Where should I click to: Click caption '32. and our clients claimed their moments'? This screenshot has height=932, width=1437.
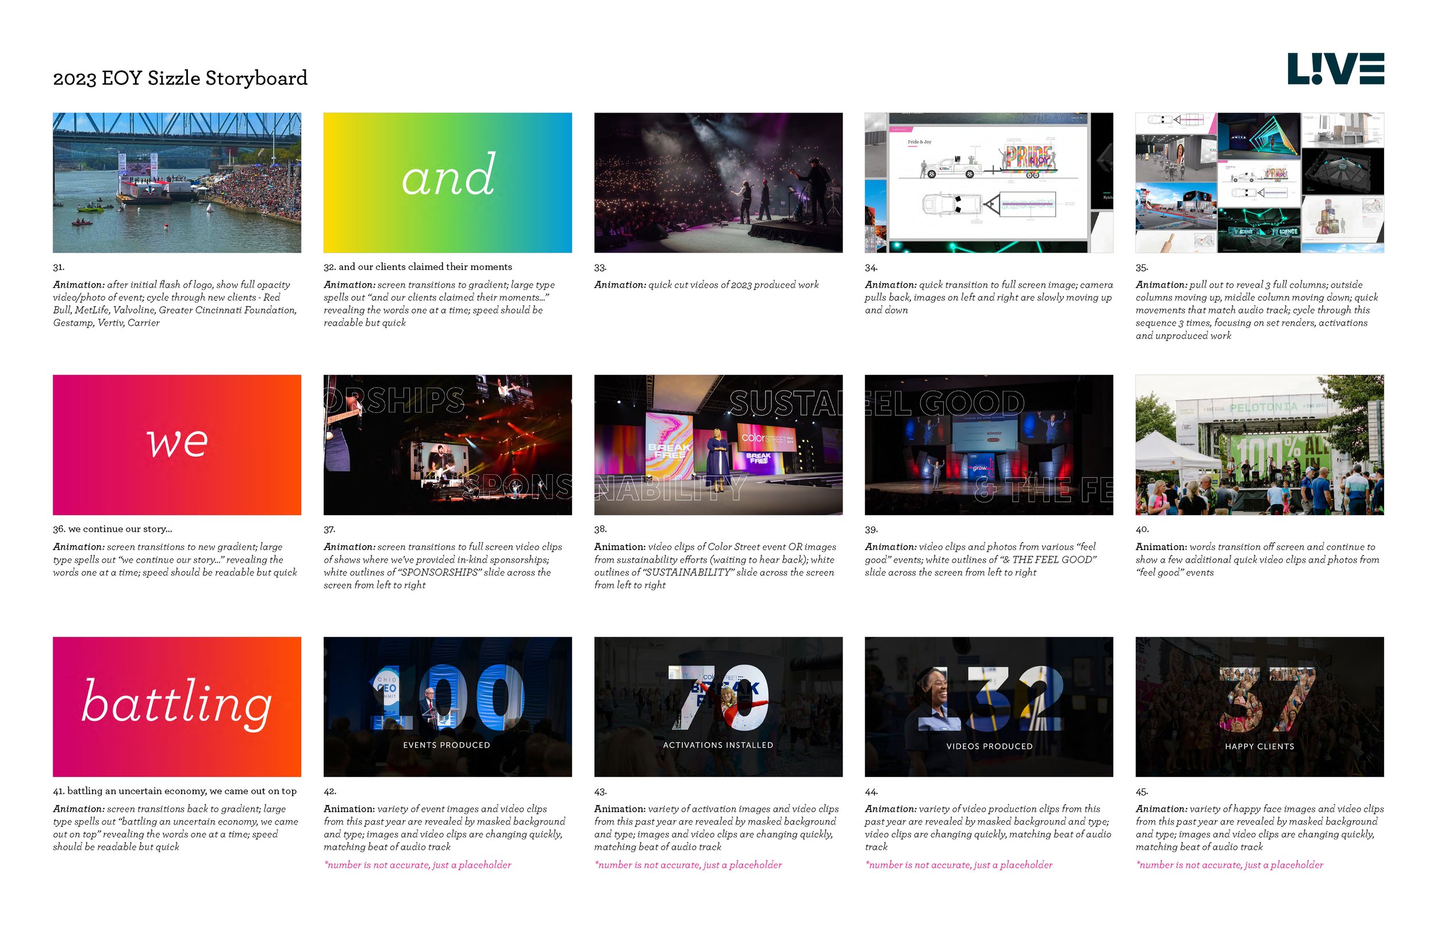[418, 266]
